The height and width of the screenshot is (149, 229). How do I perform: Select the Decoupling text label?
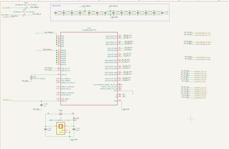click(x=57, y=6)
